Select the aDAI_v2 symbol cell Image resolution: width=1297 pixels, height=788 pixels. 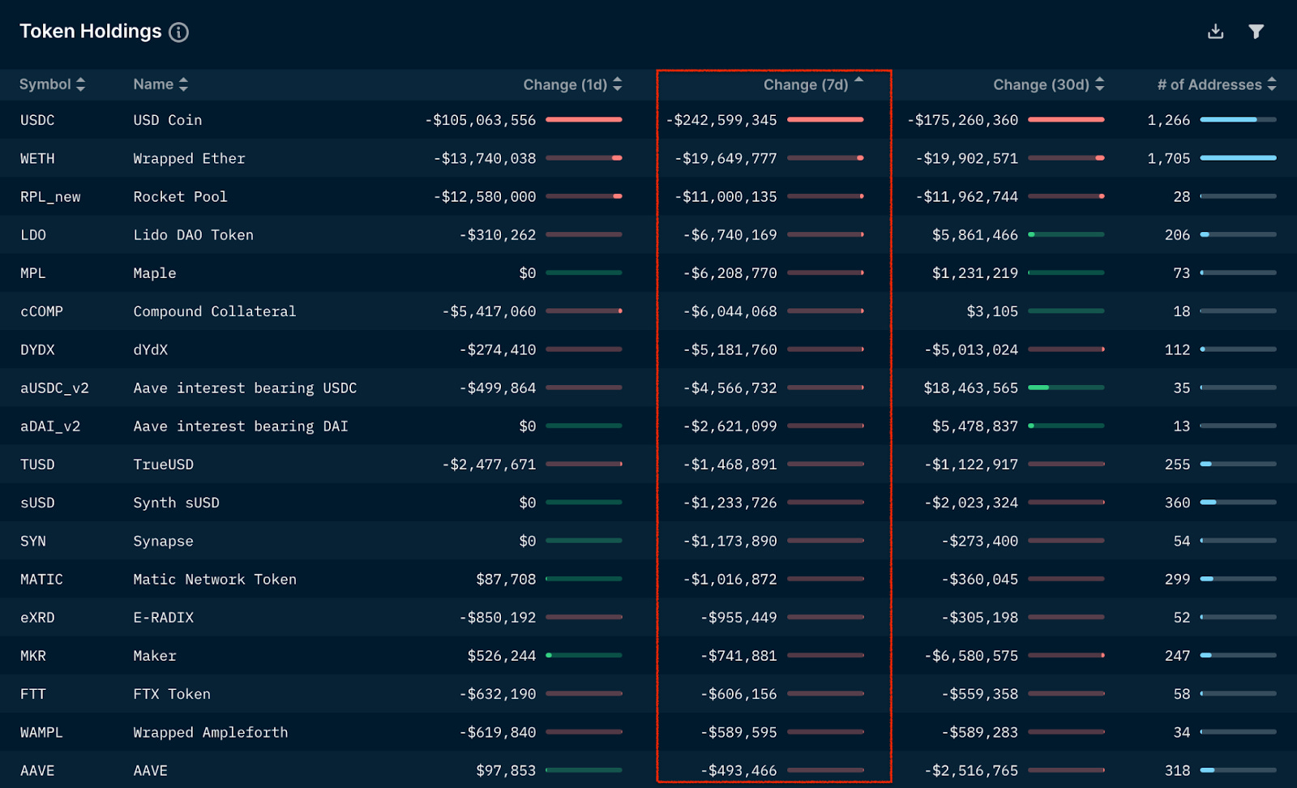pos(50,426)
